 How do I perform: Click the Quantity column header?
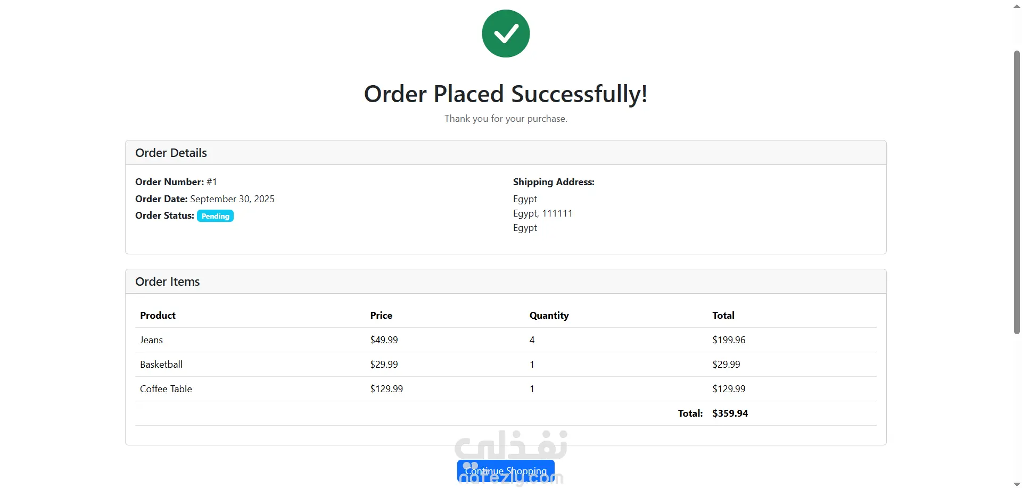pos(549,316)
